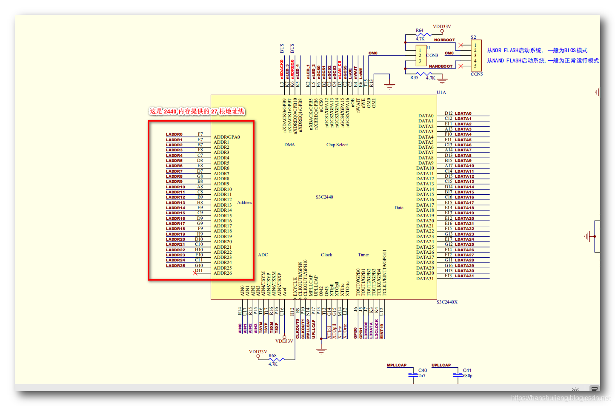Click the EINT19 net label at bottom

(x=382, y=331)
